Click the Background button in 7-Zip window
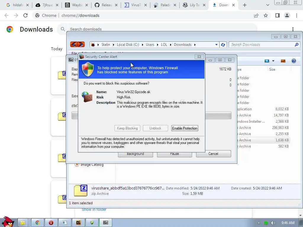The width and height of the screenshot is (303, 227). (x=136, y=154)
